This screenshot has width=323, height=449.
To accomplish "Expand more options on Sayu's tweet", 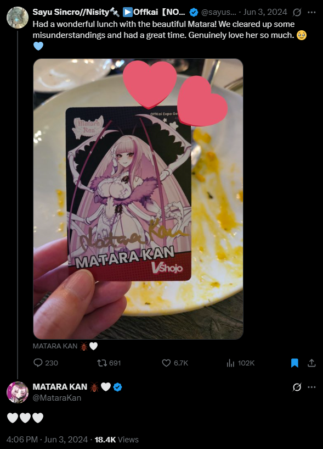I will [x=311, y=12].
